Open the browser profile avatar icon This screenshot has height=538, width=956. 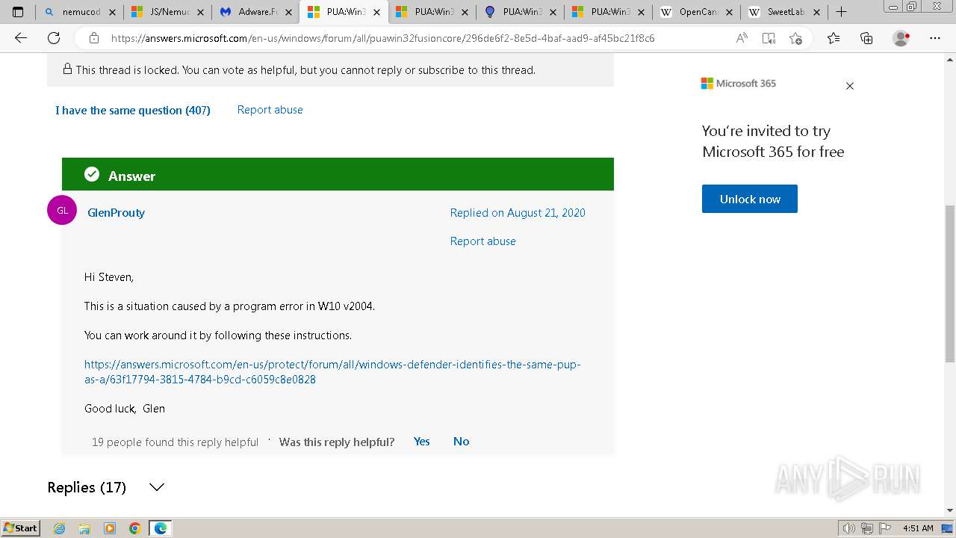[x=901, y=38]
